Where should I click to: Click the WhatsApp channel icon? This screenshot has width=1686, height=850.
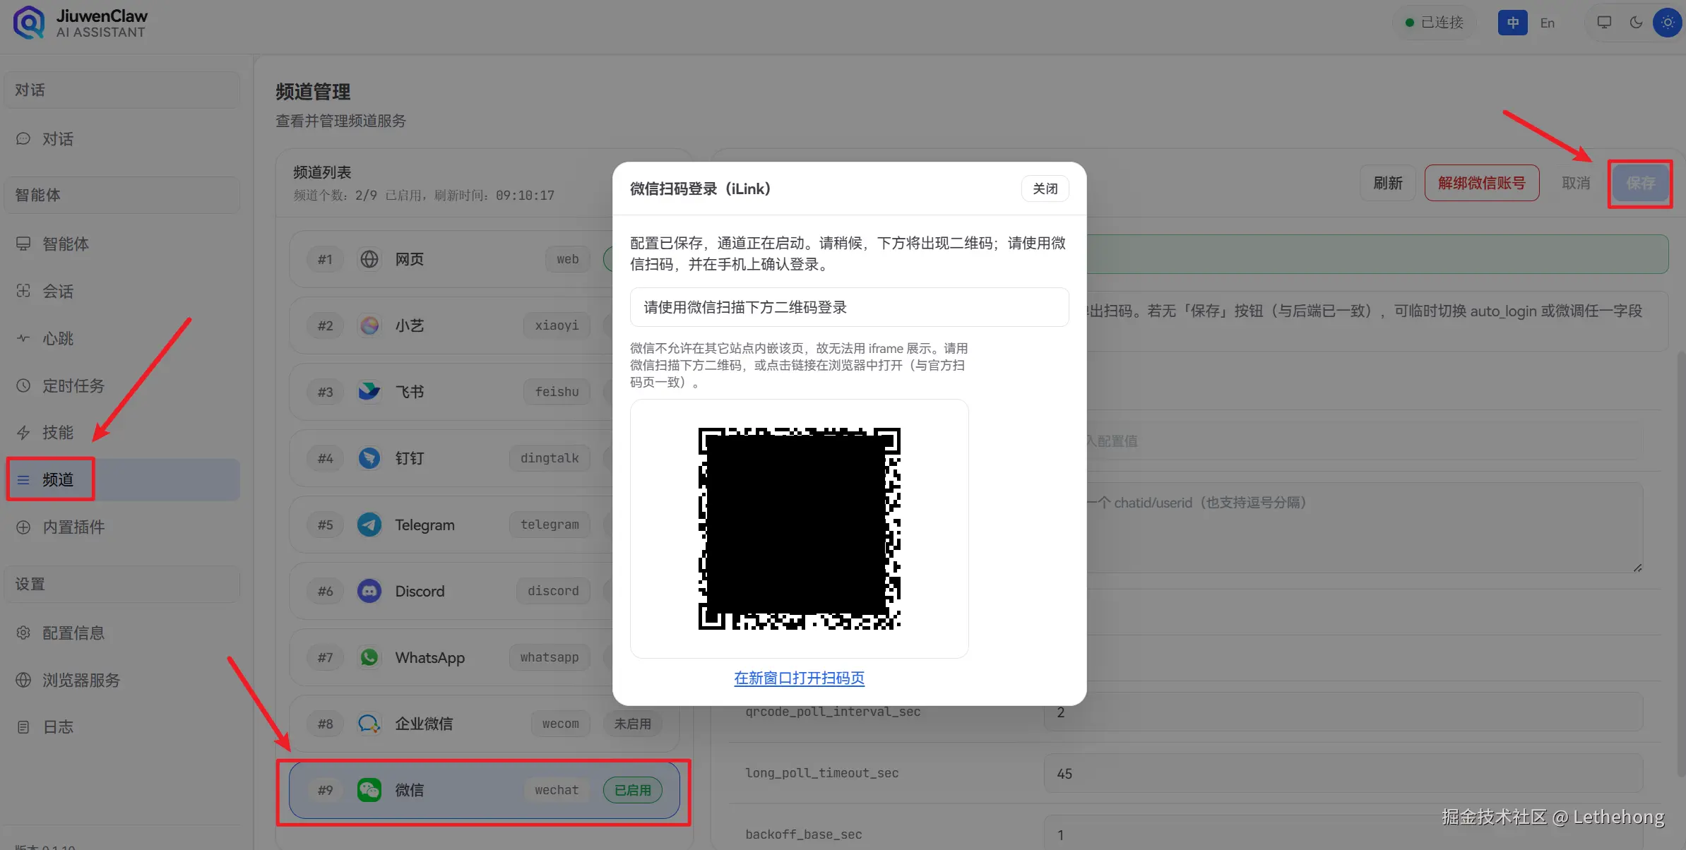click(369, 657)
